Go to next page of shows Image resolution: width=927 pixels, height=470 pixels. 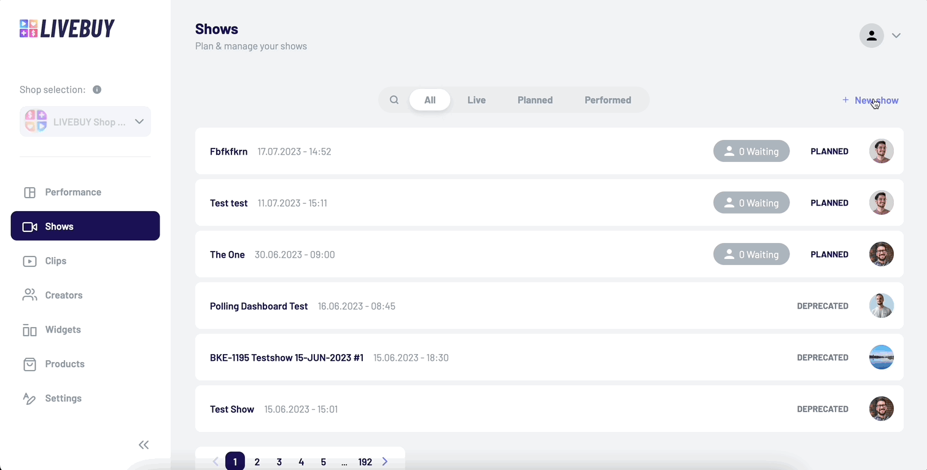click(x=385, y=461)
